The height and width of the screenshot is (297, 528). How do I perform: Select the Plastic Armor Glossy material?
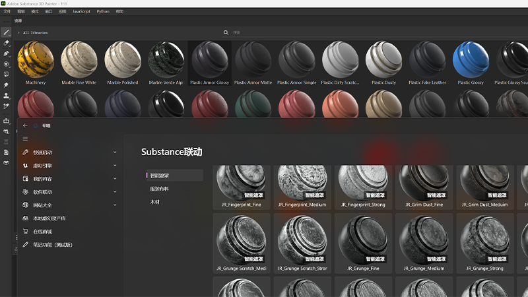pos(209,63)
